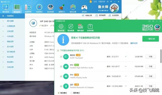Open 装机必备 cube icon
Screen dimensions: 162x95
(73, 7)
